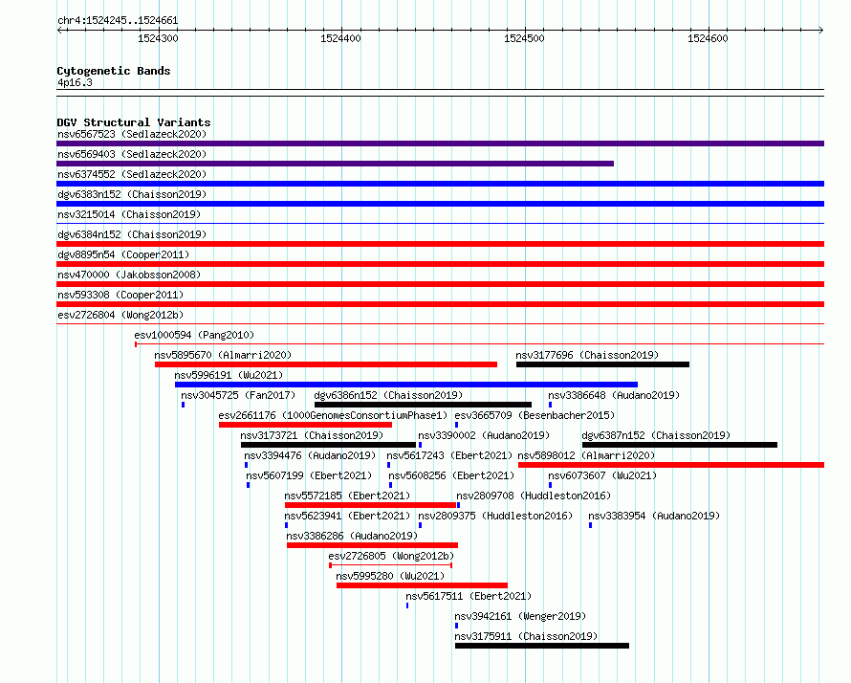This screenshot has width=851, height=683.
Task: Open the nsv3386286 (Audano2019) label
Action: 352,536
